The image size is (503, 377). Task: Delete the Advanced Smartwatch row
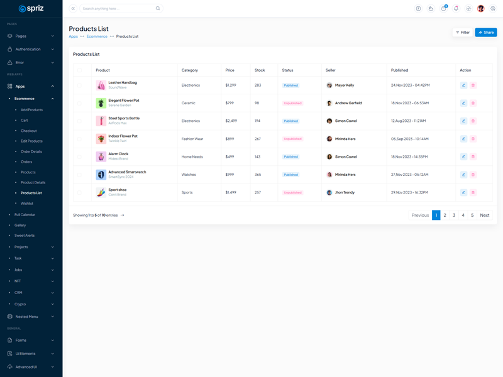pyautogui.click(x=473, y=175)
